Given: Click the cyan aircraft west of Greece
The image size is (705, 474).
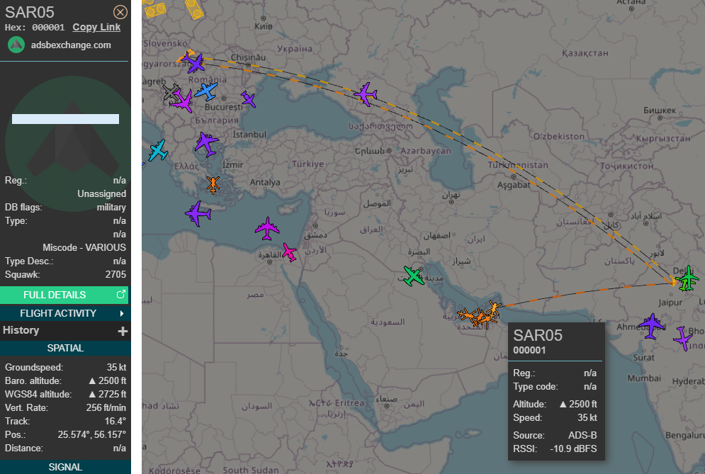Looking at the screenshot, I should pos(158,151).
